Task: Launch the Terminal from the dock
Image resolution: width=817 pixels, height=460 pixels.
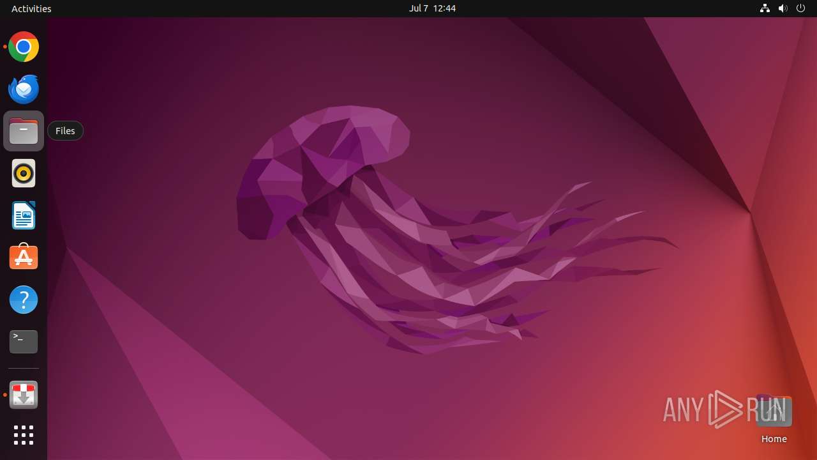Action: pyautogui.click(x=24, y=342)
